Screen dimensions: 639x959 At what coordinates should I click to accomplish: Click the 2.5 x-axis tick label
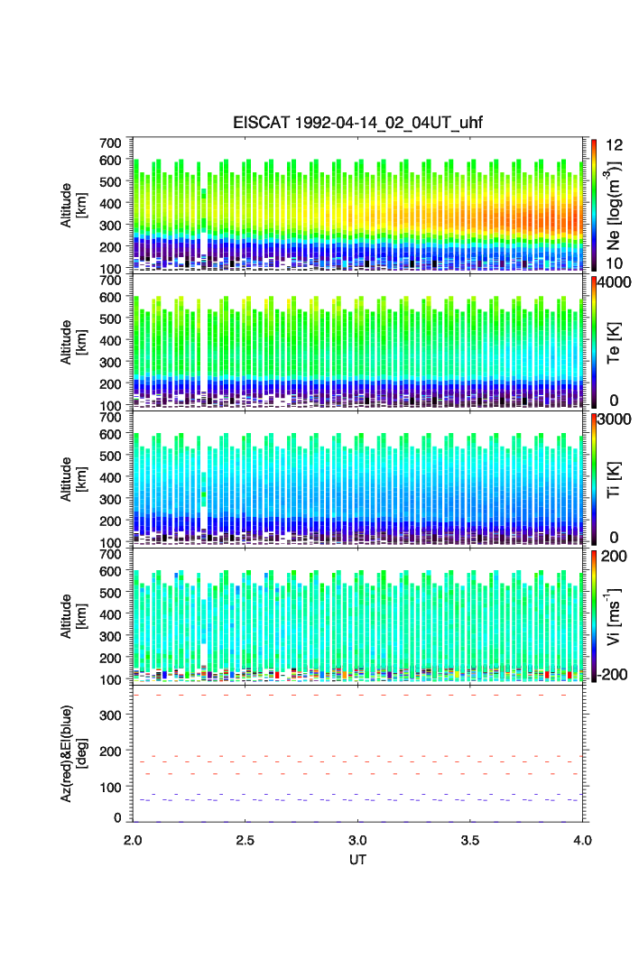245,840
